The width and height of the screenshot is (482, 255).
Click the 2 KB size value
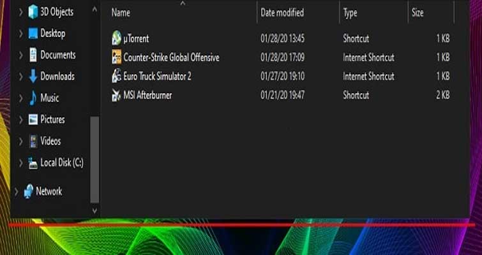point(442,96)
